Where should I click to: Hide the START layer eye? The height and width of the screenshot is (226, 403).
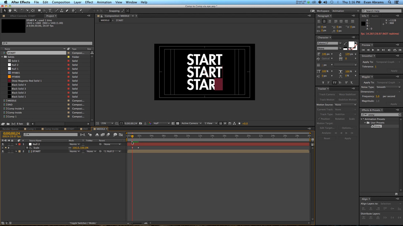(x=3, y=151)
